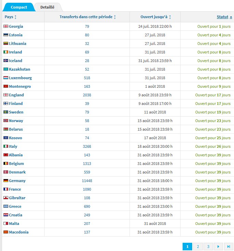
Task: Click the Kosovo flag icon
Action: click(x=6, y=138)
